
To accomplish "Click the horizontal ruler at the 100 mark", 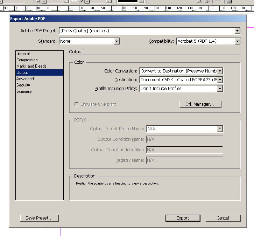I will pos(158,8).
